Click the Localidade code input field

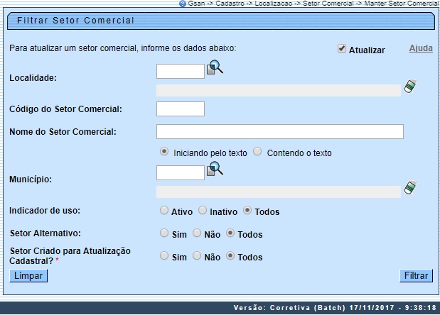tap(180, 71)
